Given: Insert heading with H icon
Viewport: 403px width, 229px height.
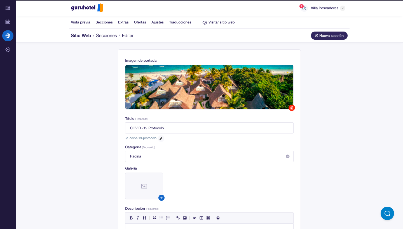Looking at the screenshot, I should [144, 218].
